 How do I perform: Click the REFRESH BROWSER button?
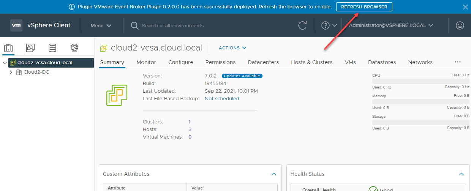pos(364,7)
